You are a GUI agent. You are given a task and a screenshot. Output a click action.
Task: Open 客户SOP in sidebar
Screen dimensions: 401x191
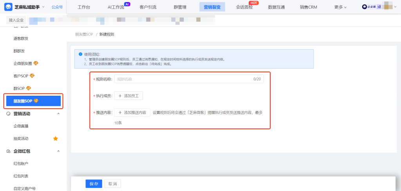click(21, 76)
